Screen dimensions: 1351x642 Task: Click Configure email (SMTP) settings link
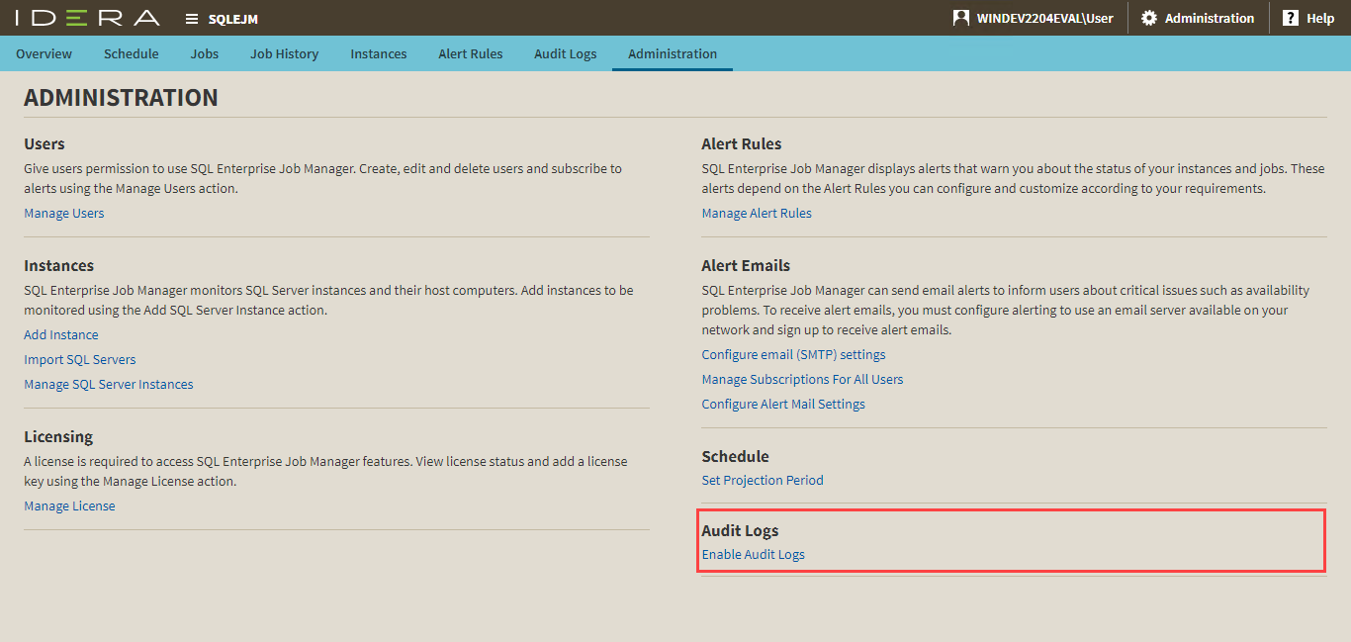coord(793,354)
